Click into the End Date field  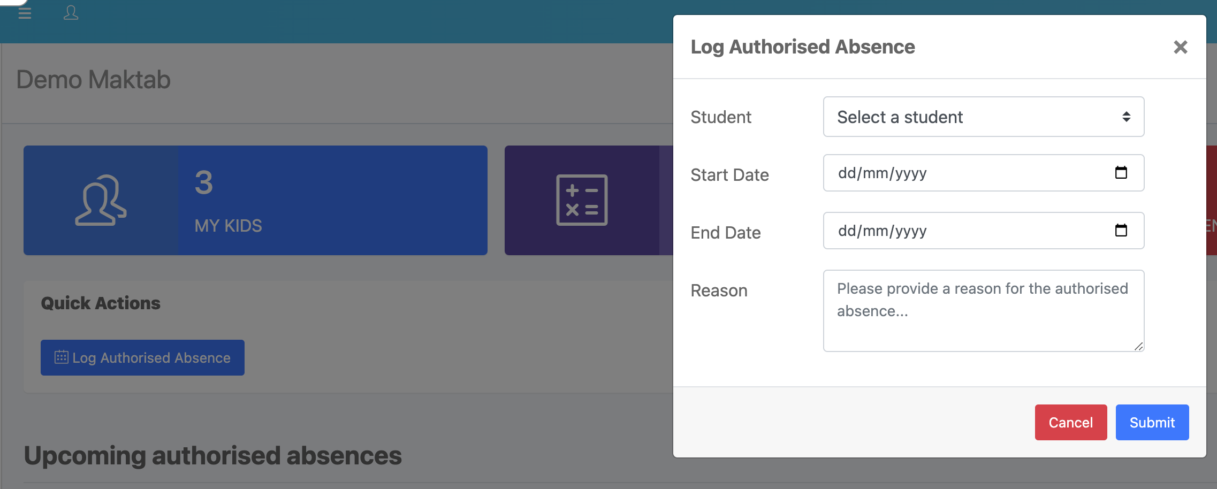click(984, 231)
